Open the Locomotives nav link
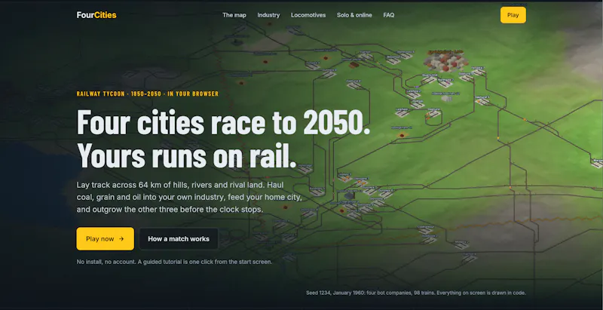This screenshot has height=310, width=603. (308, 15)
